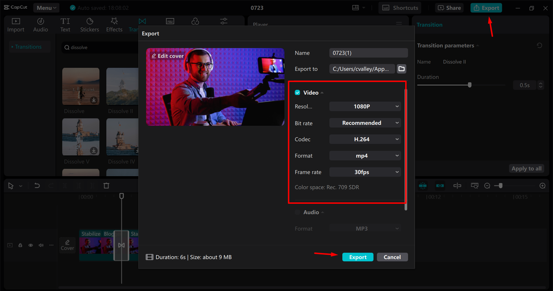553x291 pixels.
Task: Open the Effects tab
Action: point(114,25)
